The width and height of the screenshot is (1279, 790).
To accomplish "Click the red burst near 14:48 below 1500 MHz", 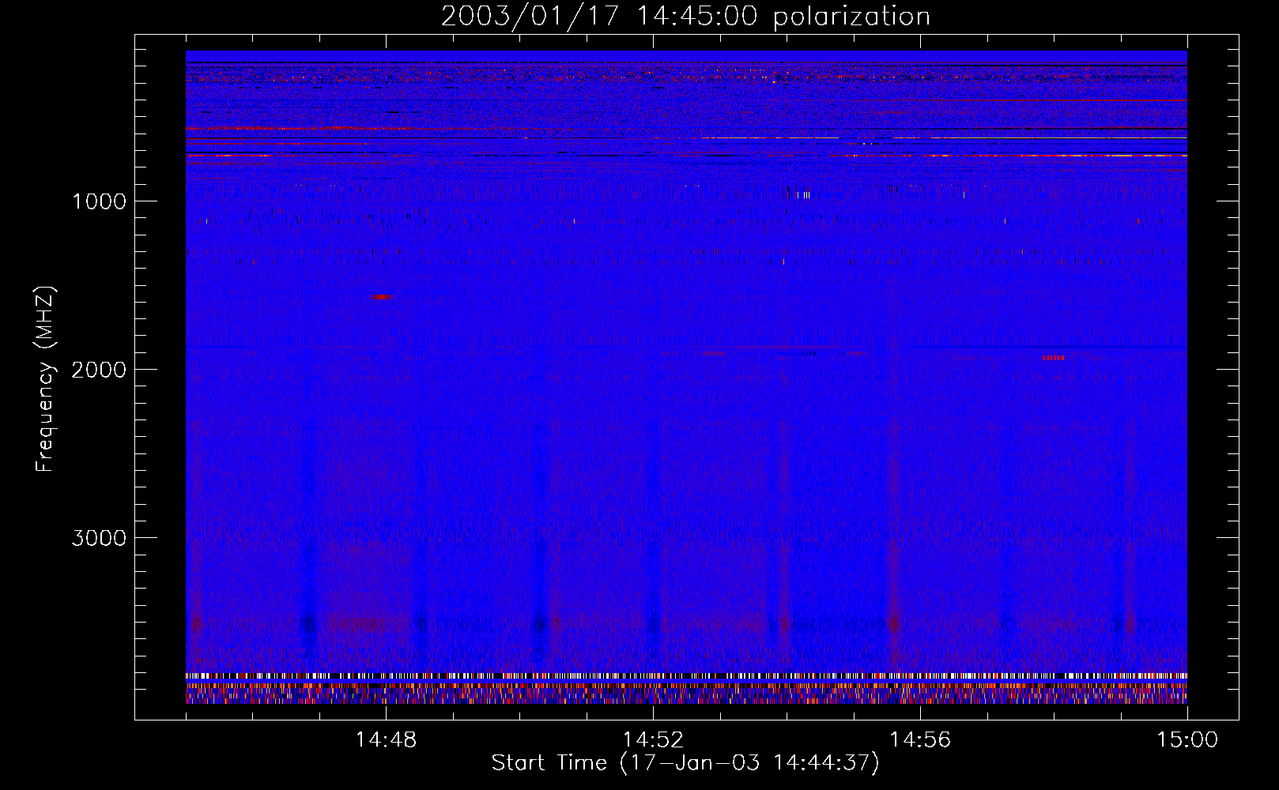I will point(382,297).
